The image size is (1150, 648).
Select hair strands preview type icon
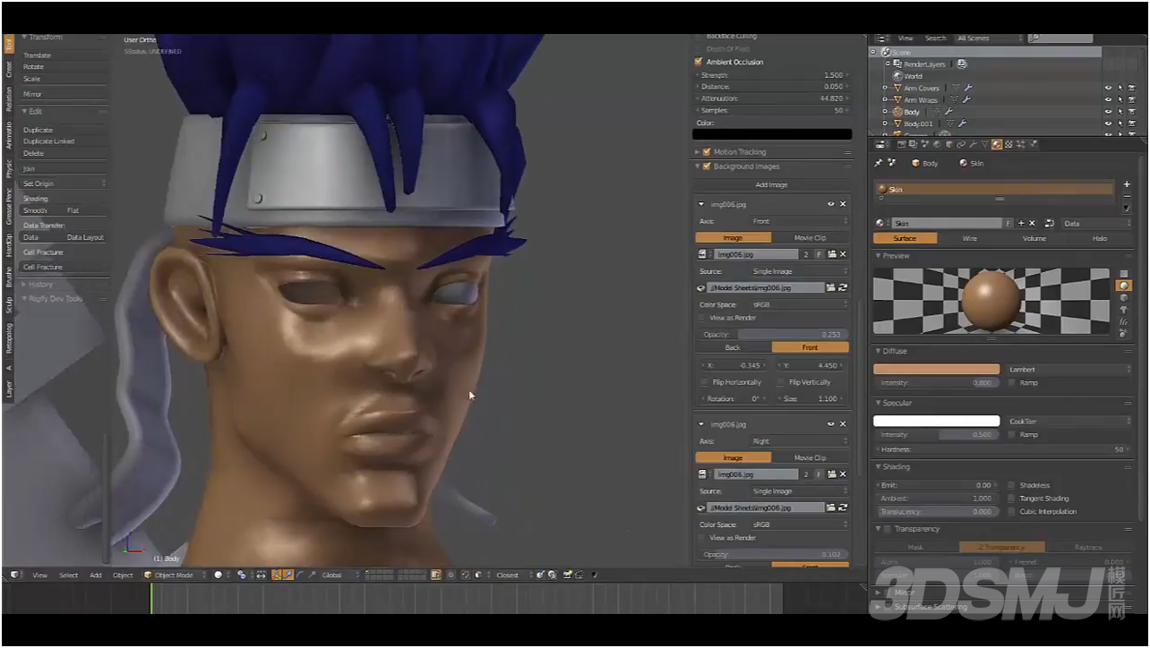tap(1124, 320)
